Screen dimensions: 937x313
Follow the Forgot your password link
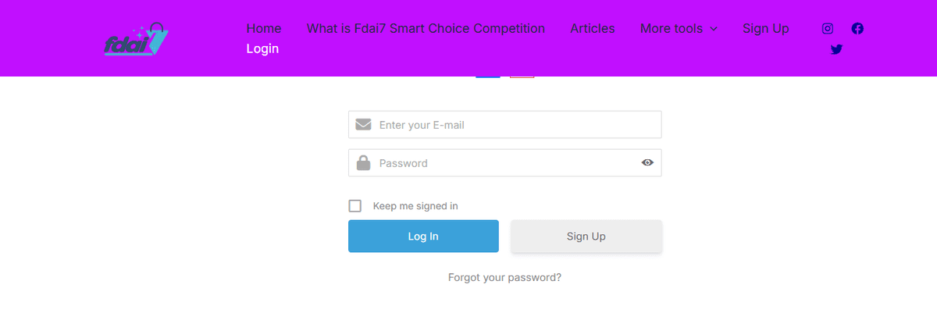[x=504, y=277]
